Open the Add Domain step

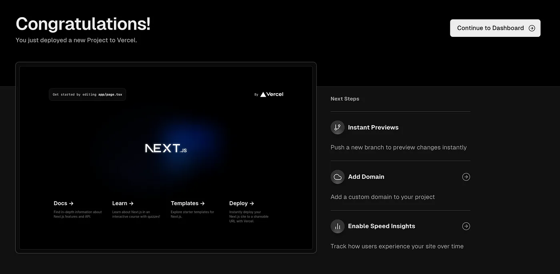[x=400, y=177]
